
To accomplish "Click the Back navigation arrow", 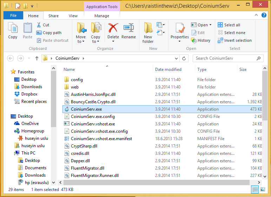I will pos(11,58).
